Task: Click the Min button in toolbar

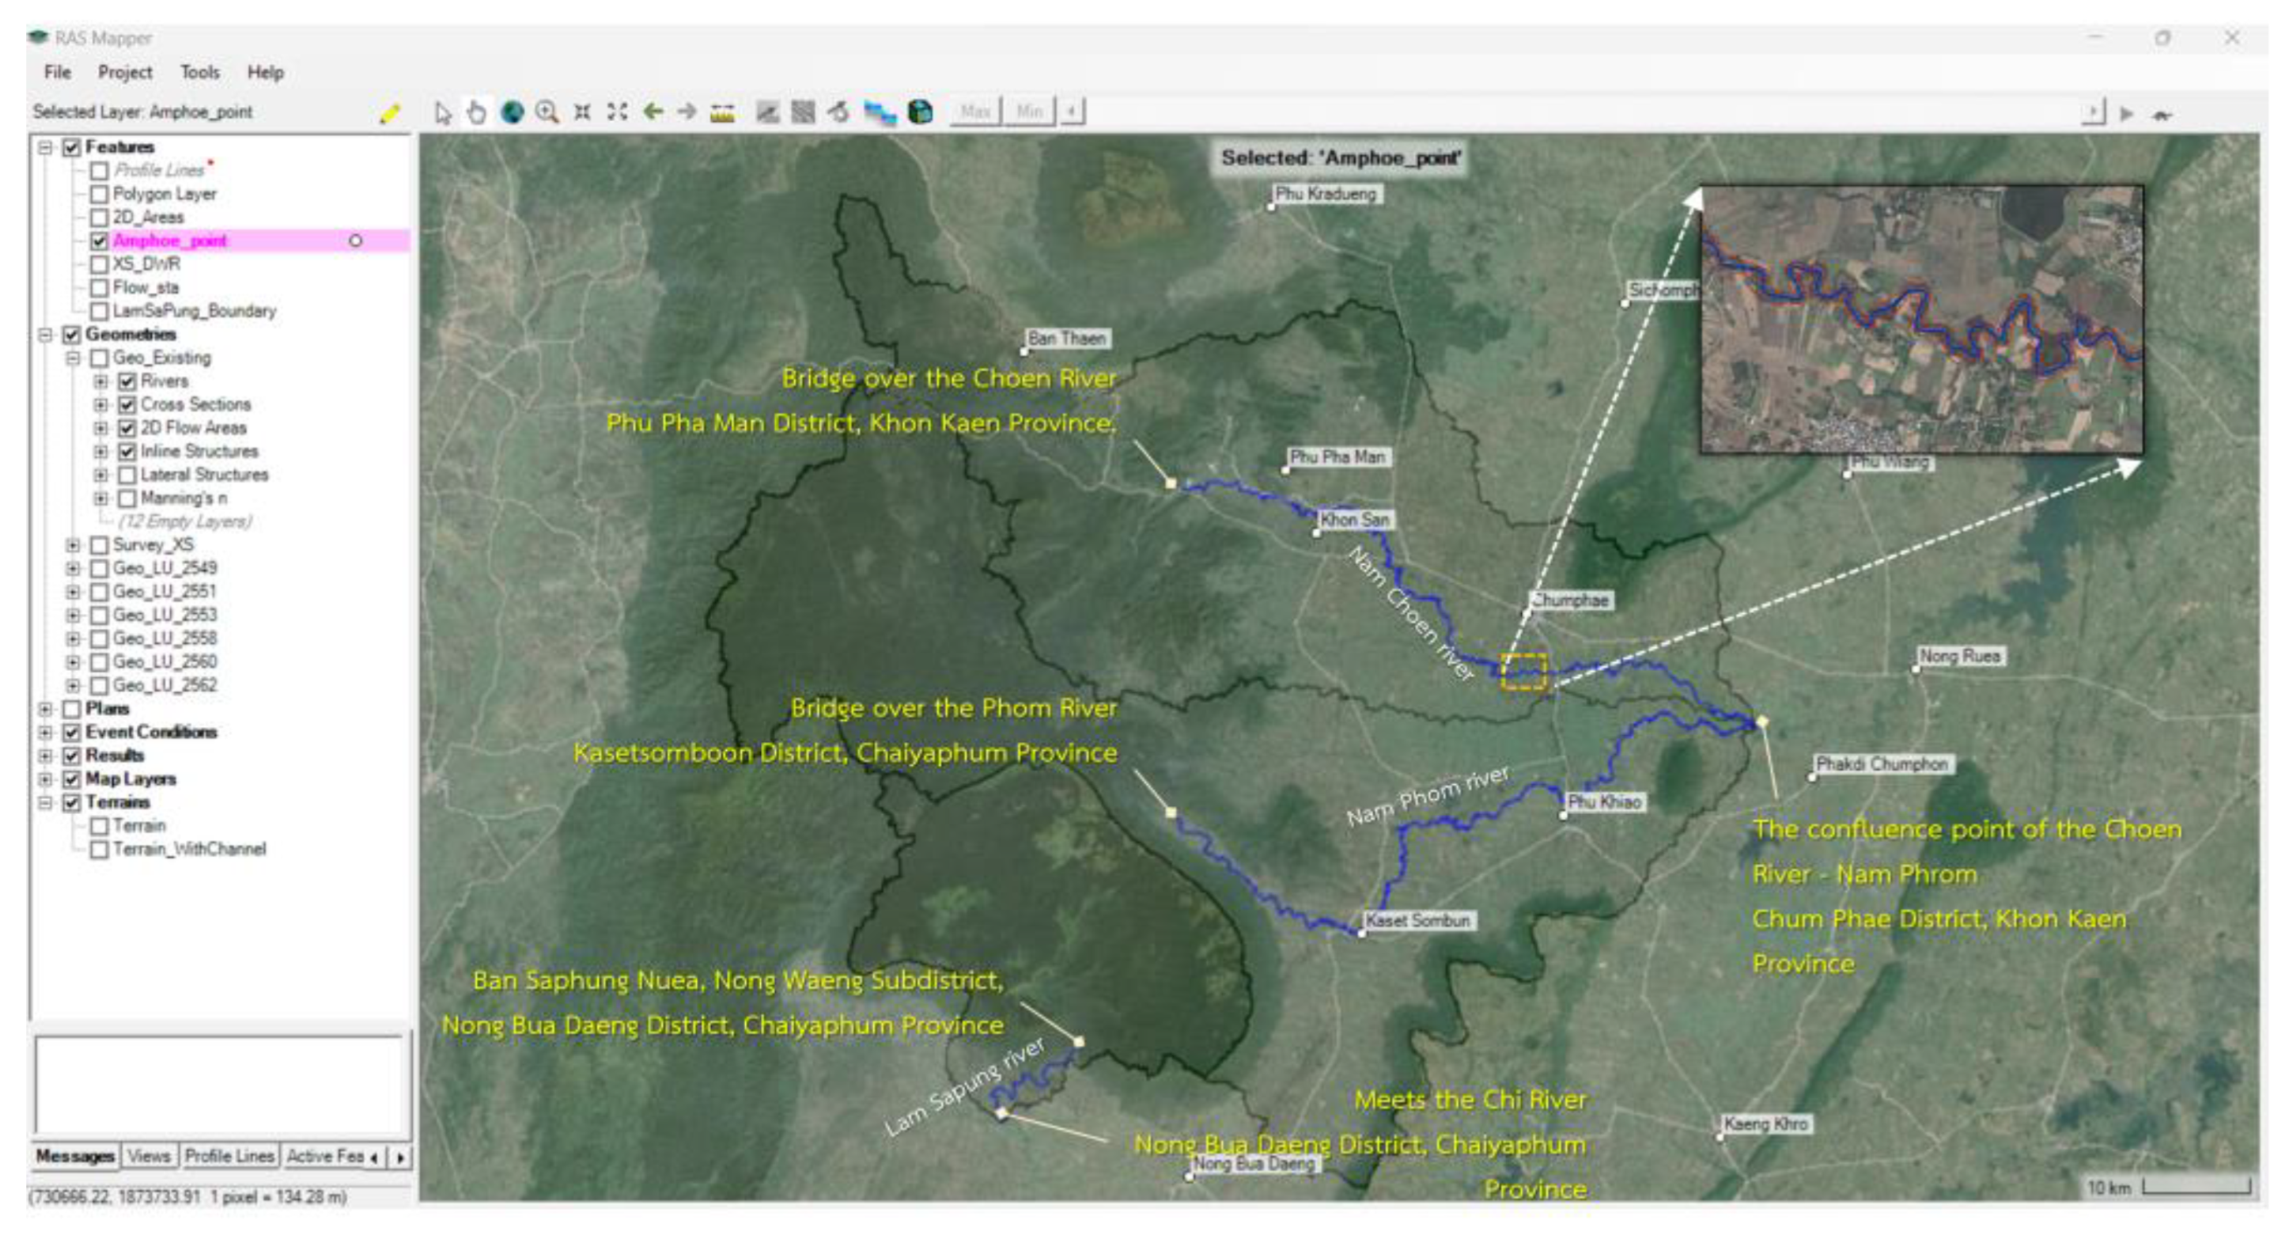Action: 1029,112
